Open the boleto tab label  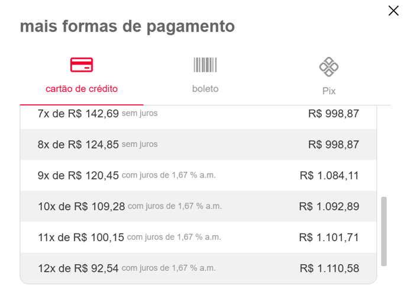point(205,89)
